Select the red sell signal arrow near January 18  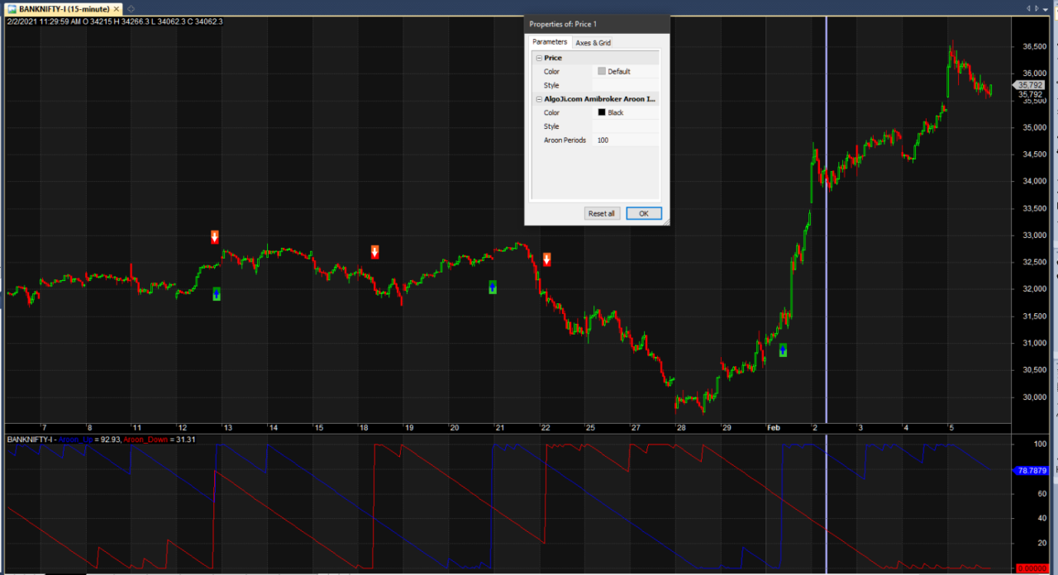374,252
